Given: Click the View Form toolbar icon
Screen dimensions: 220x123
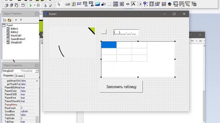Looking at the screenshot, I should (x=11, y=5).
